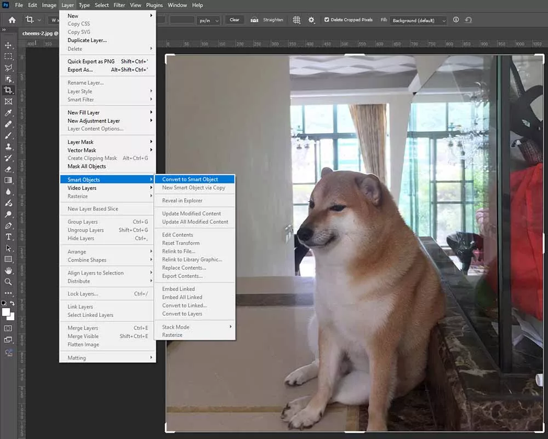Screen dimensions: 548x439
Task: Click the foreground color swatch
Action: [x=6, y=312]
